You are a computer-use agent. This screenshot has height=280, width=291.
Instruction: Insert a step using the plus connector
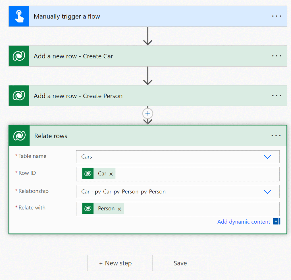148,113
